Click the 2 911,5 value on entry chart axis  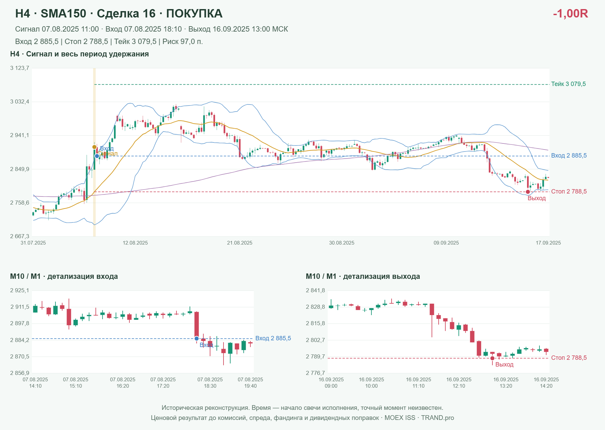click(19, 307)
